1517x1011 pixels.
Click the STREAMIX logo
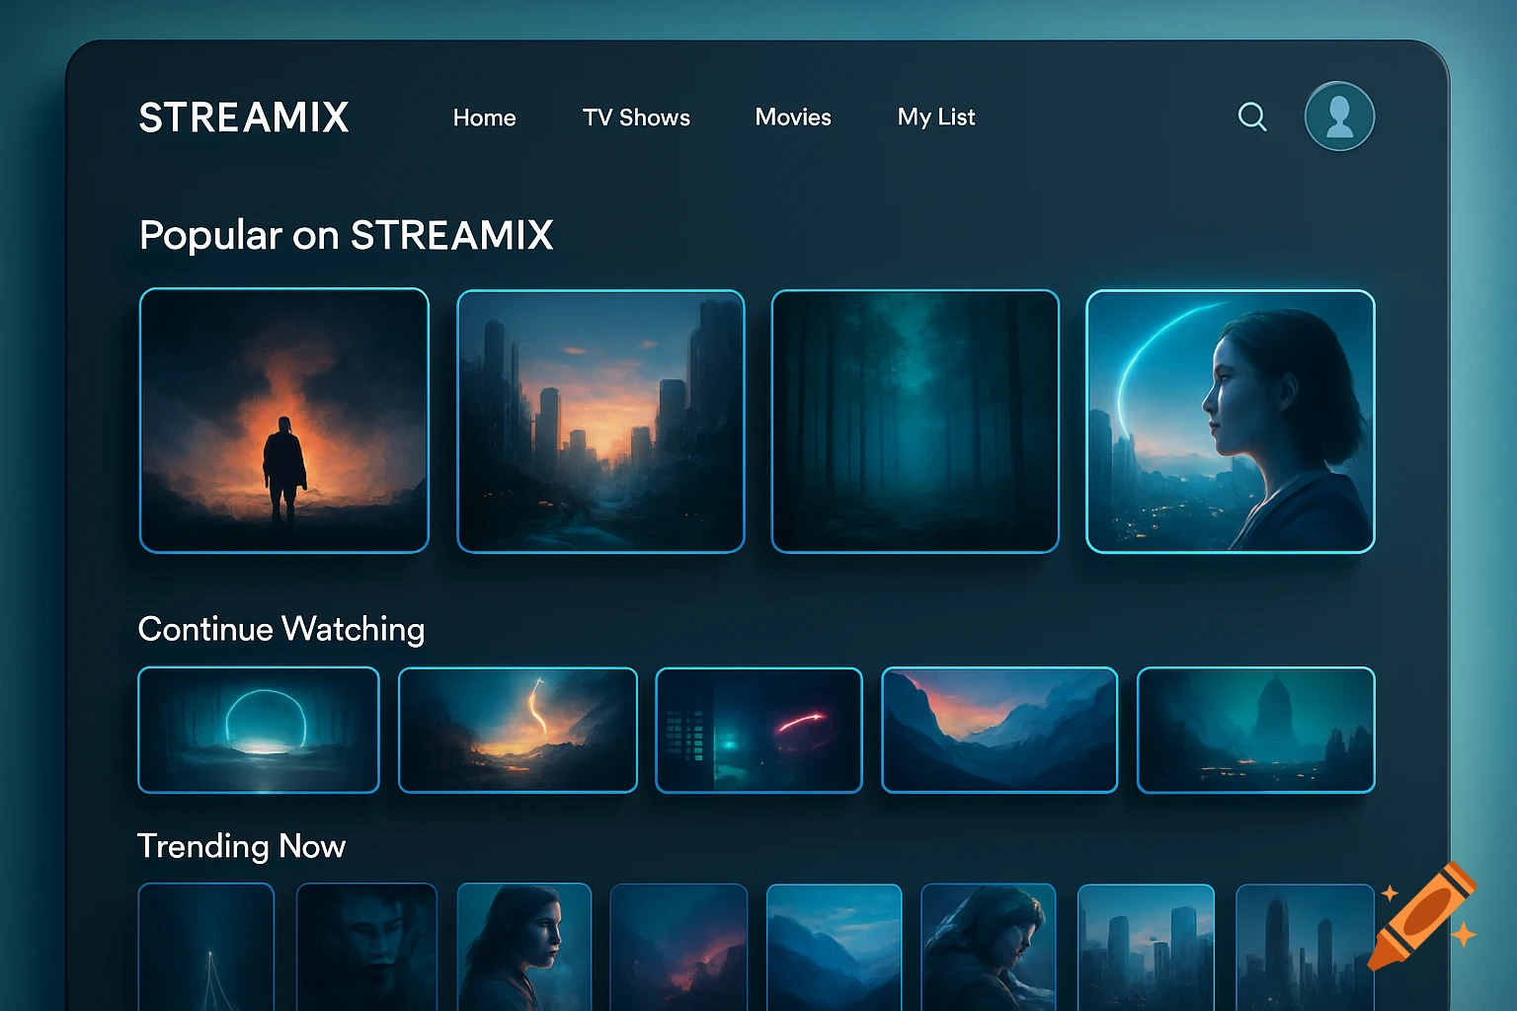click(243, 117)
